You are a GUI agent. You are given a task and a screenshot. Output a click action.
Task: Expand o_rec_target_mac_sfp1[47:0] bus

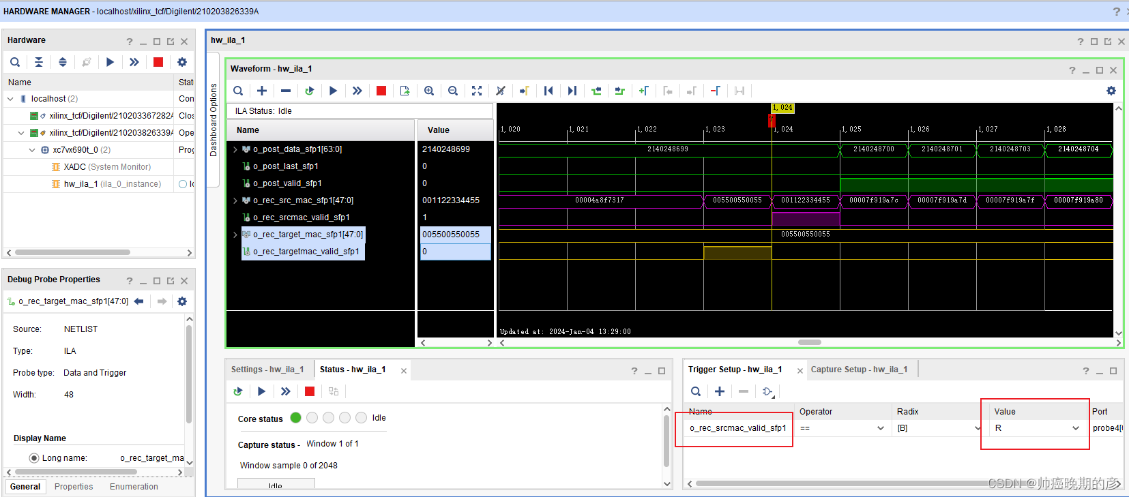235,235
